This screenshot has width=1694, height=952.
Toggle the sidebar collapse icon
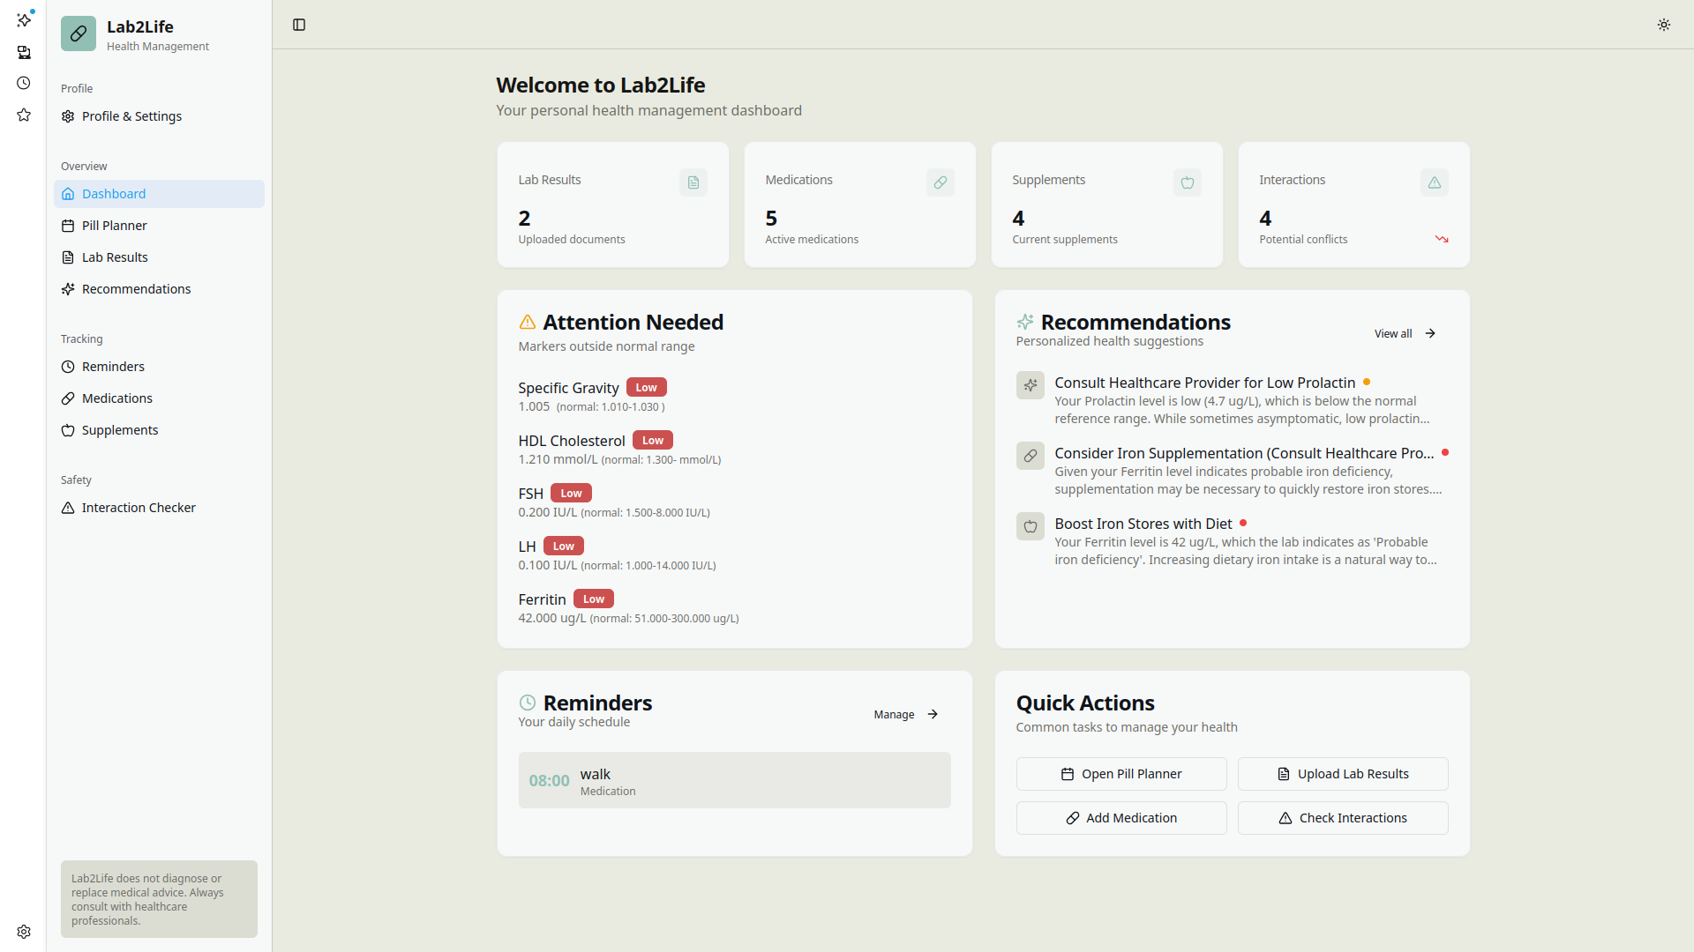tap(299, 25)
